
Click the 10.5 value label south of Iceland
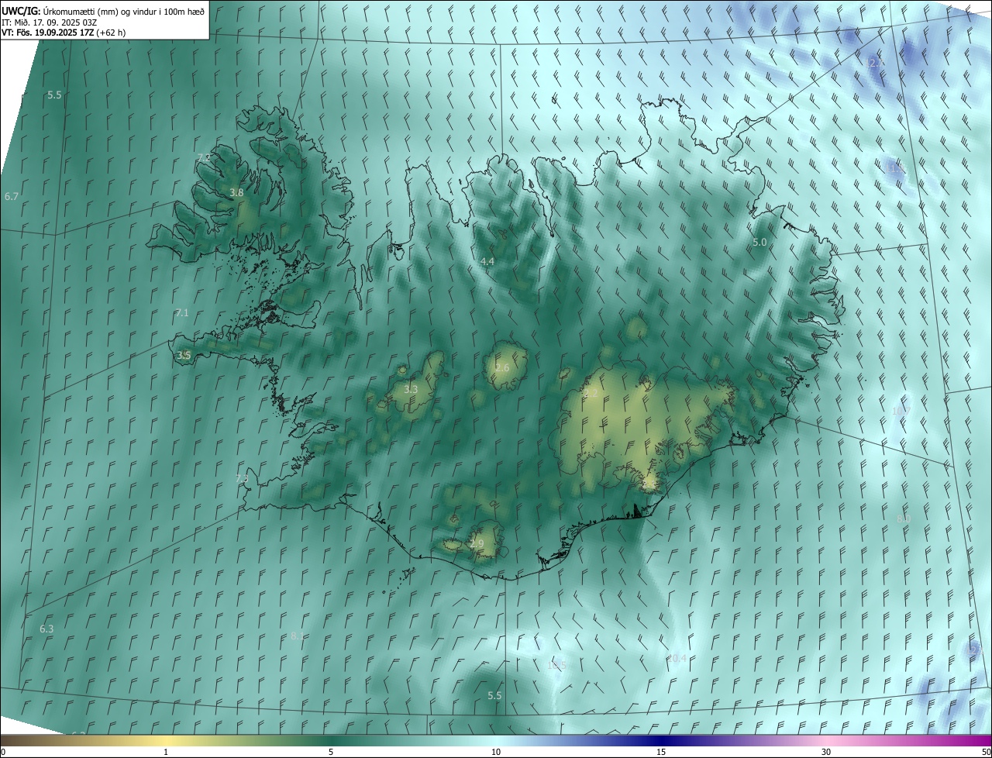pos(557,665)
